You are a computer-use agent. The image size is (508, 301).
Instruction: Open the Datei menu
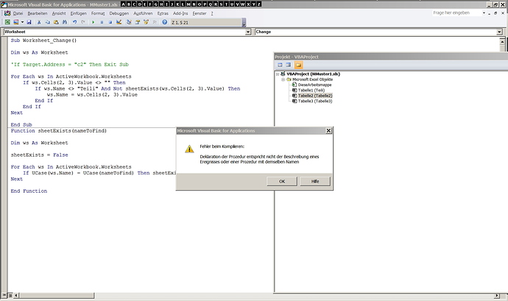click(x=18, y=13)
